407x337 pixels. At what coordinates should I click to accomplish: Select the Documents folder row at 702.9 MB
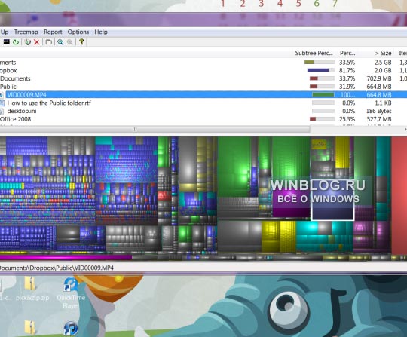pos(15,78)
